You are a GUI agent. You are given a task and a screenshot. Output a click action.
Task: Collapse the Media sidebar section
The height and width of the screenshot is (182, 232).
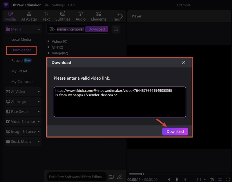tap(39, 29)
